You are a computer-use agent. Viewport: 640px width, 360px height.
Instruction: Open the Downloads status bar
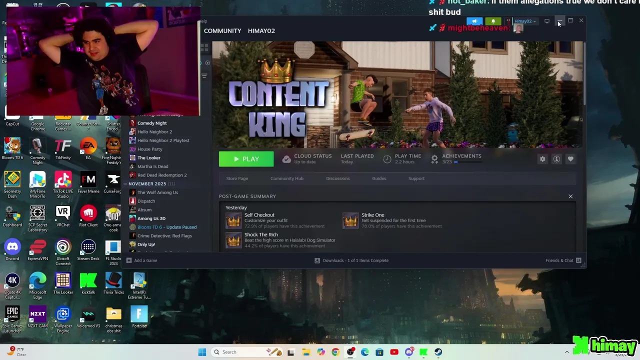(351, 260)
